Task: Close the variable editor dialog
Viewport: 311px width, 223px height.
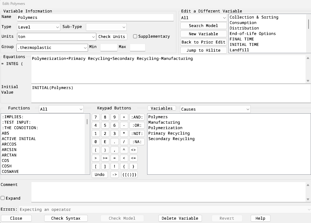Action: 16,218
